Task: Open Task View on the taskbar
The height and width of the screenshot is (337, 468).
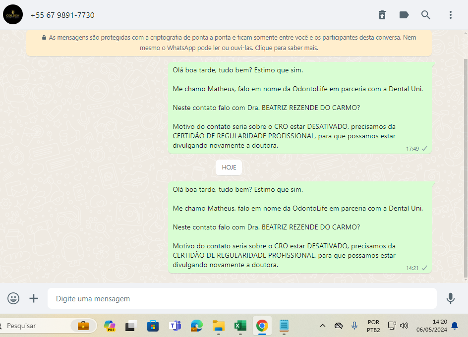Action: pyautogui.click(x=131, y=326)
